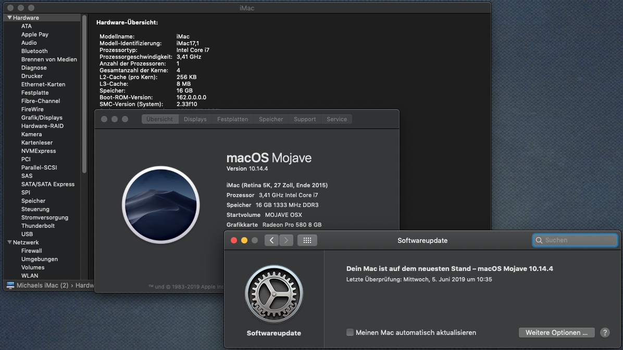Select Firewall under Netzwerk

coord(31,251)
